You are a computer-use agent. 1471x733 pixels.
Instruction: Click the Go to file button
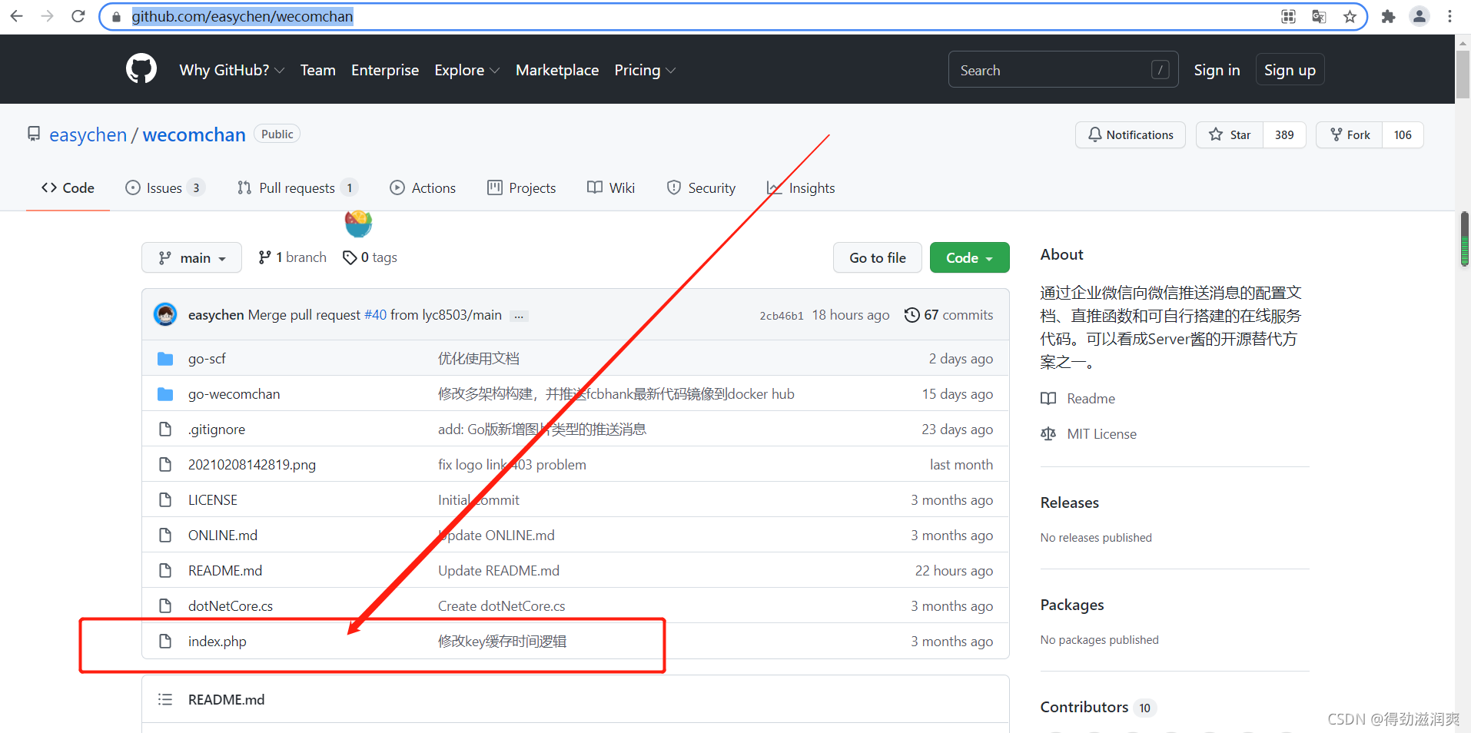[878, 257]
